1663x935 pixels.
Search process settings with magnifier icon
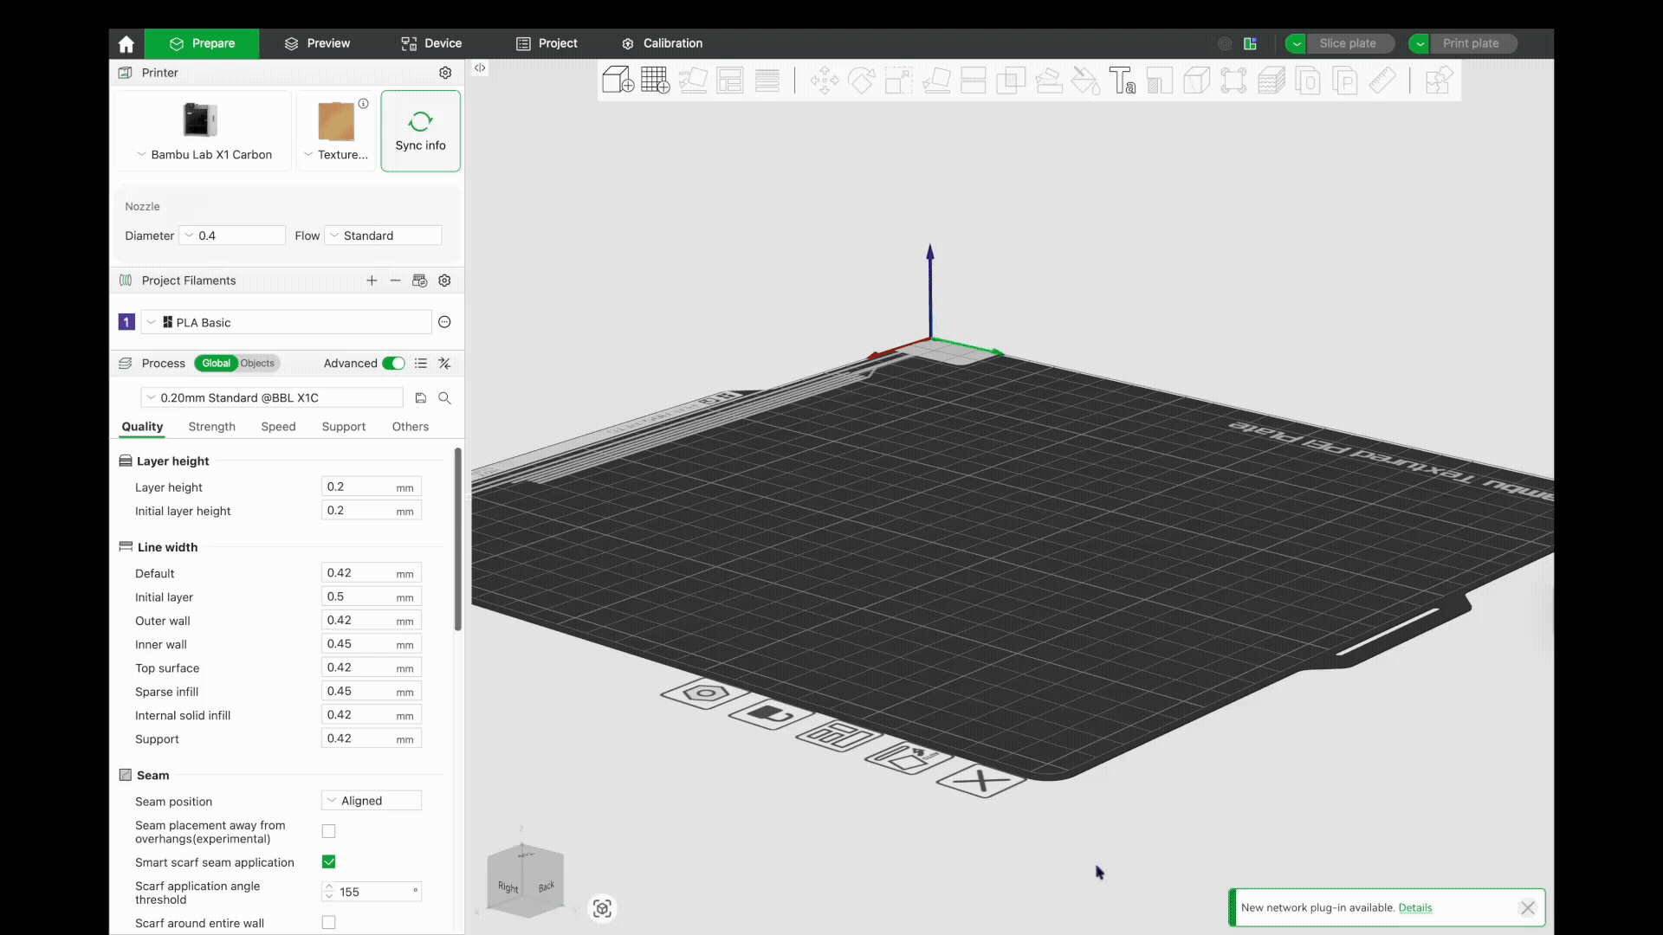(x=444, y=398)
